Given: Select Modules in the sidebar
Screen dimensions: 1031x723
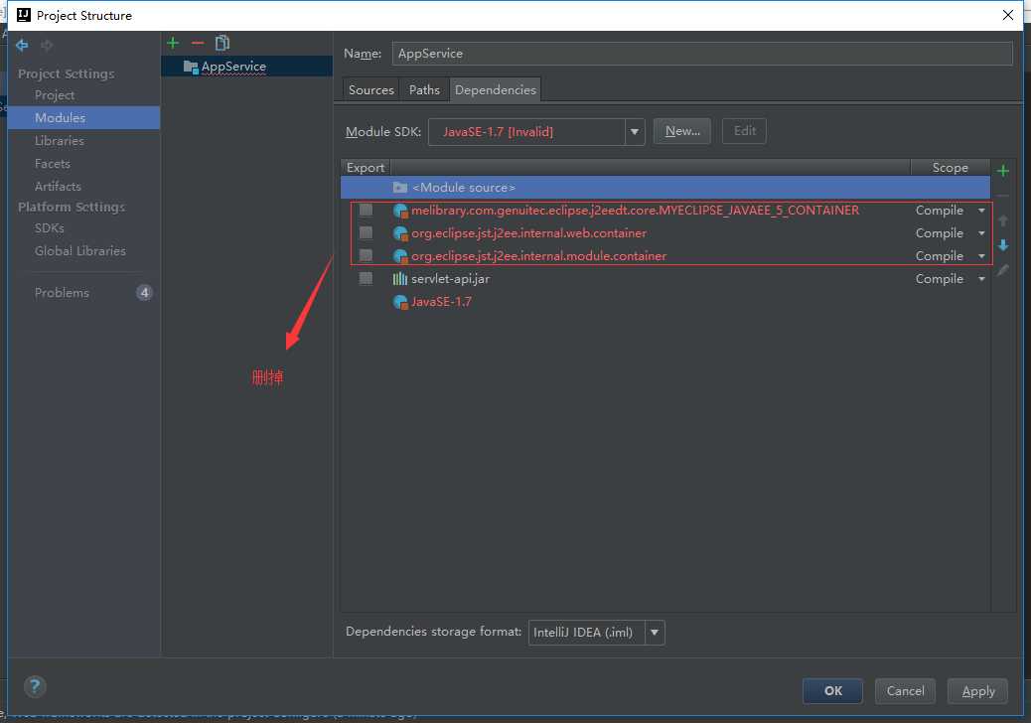Looking at the screenshot, I should [84, 117].
